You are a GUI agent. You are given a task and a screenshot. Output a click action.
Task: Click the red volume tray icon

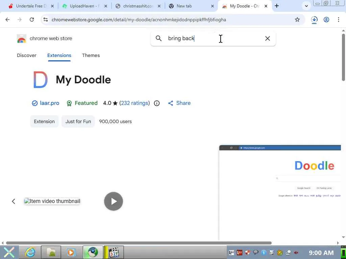pos(296,253)
